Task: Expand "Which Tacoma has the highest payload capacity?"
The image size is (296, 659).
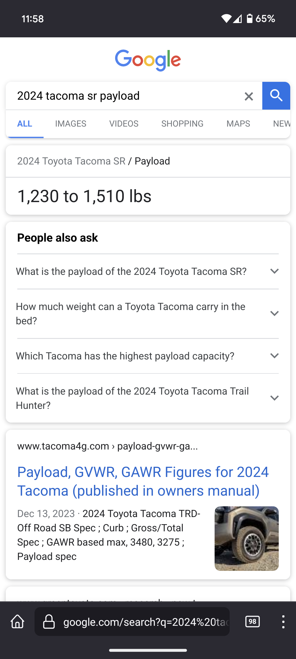Action: pos(148,356)
